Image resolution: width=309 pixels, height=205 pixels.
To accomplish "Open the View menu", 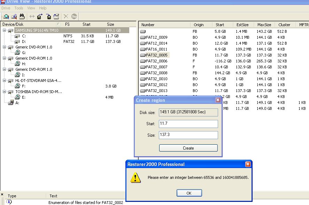I will tap(31, 8).
